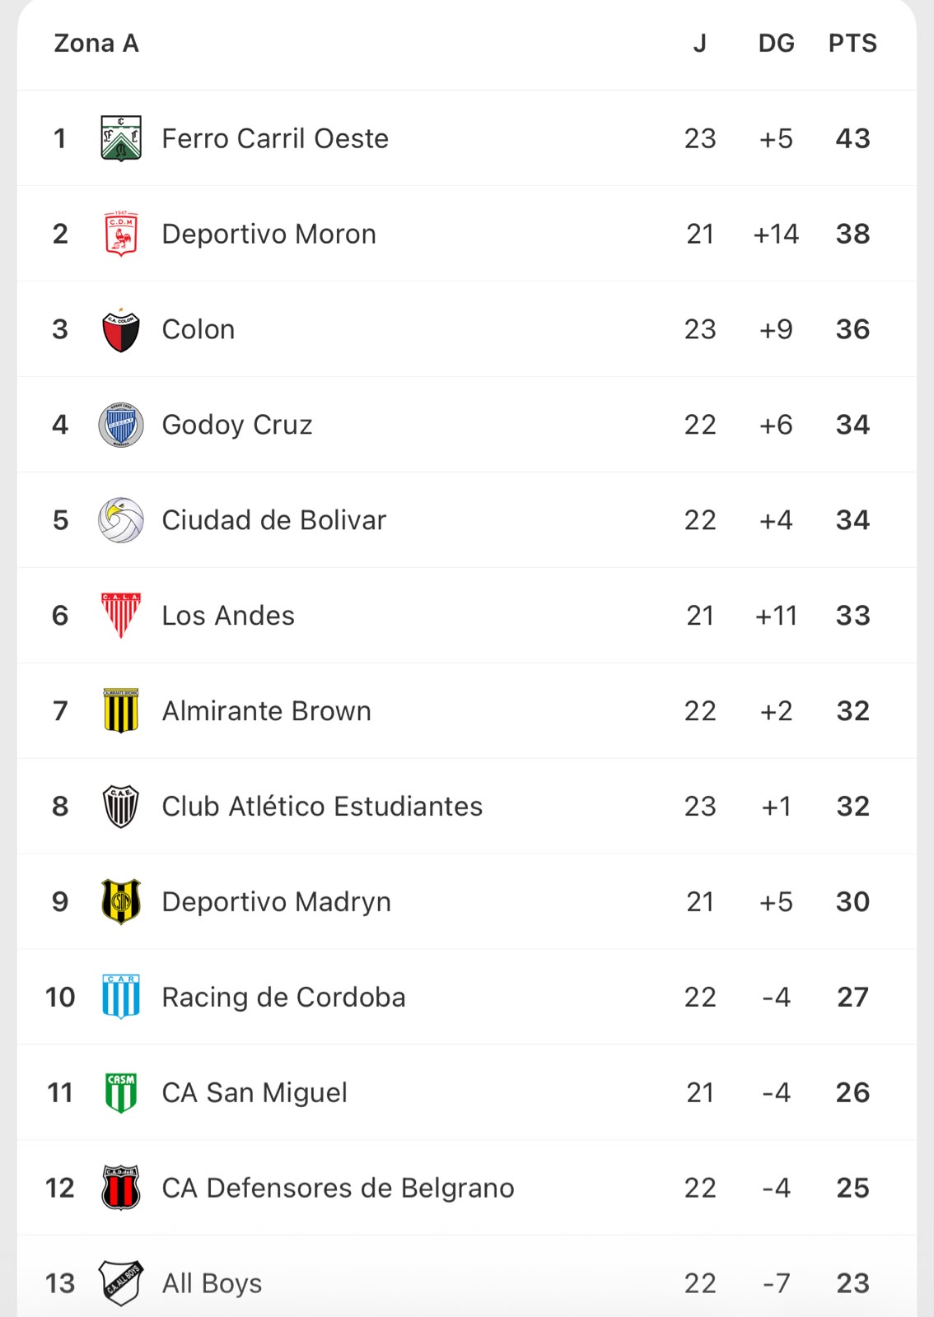Tap the Racing de Cordoba sky-blue crest
Image resolution: width=934 pixels, height=1317 pixels.
(121, 998)
